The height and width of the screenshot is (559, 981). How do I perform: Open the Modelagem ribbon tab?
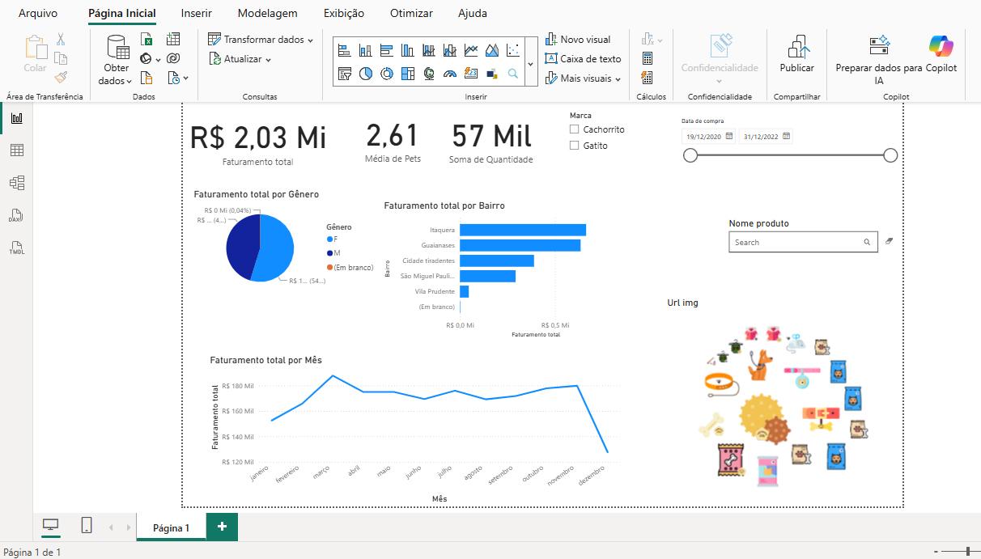coord(267,13)
